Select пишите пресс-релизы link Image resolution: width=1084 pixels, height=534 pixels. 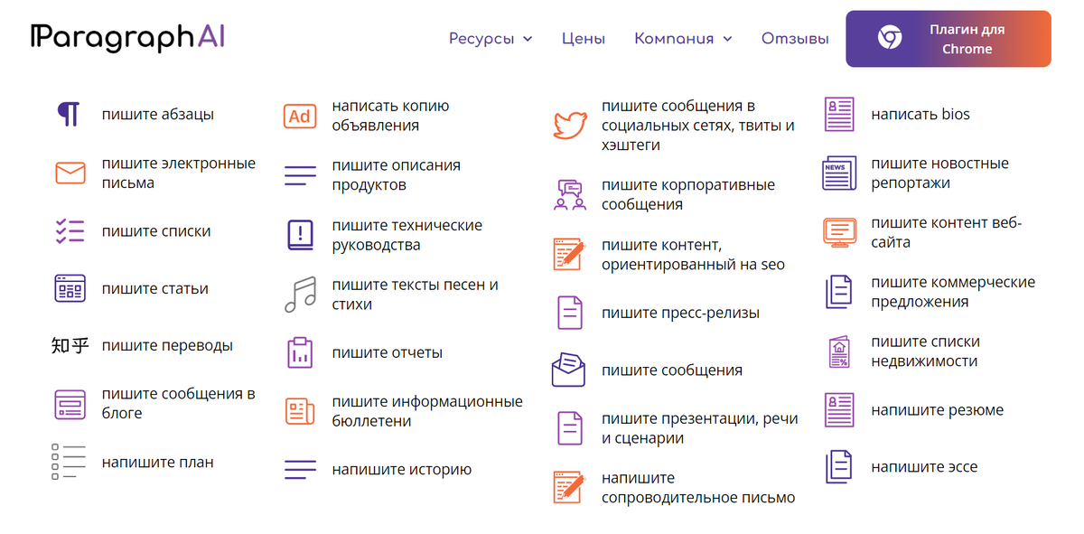click(x=680, y=313)
